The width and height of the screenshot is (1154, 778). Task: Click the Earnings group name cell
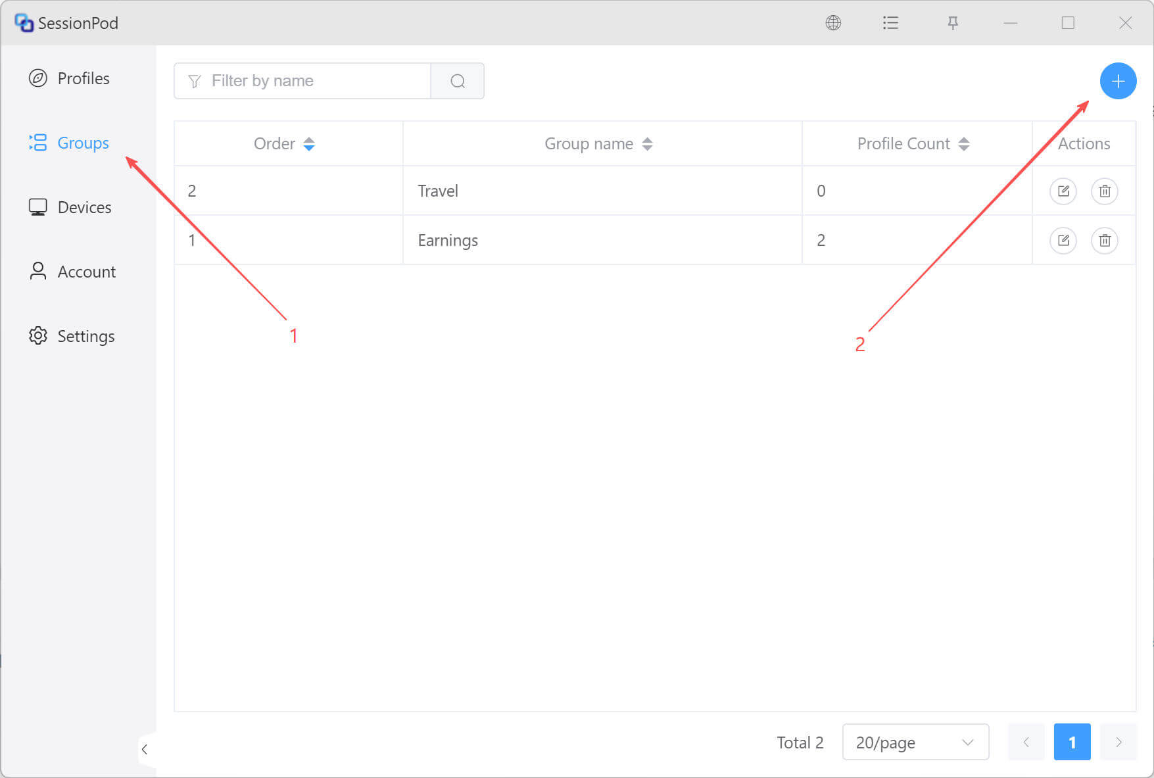[x=602, y=241]
